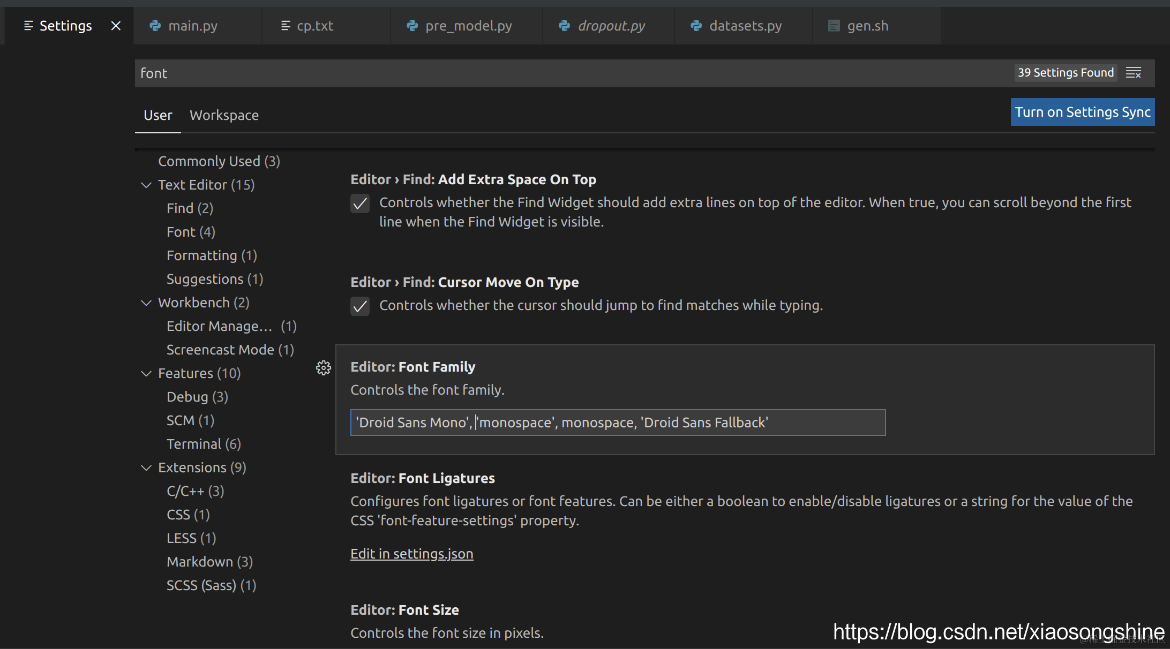Click the Python icon on dropout.py tab

564,26
